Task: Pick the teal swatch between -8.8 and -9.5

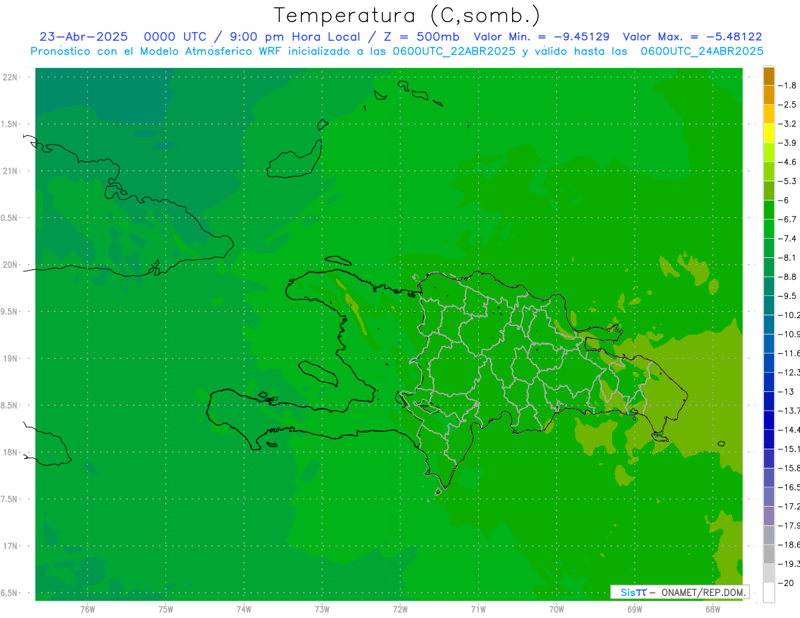Action: [x=769, y=286]
